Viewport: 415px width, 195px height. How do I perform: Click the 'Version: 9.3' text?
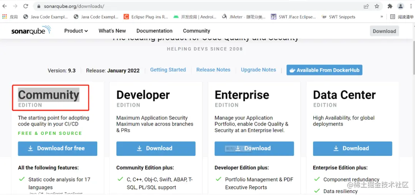[61, 71]
